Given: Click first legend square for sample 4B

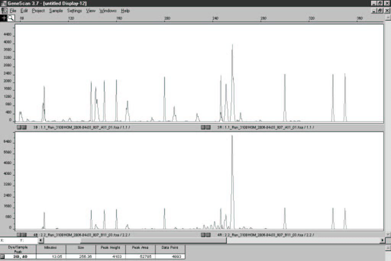Looking at the screenshot, I should [19, 235].
